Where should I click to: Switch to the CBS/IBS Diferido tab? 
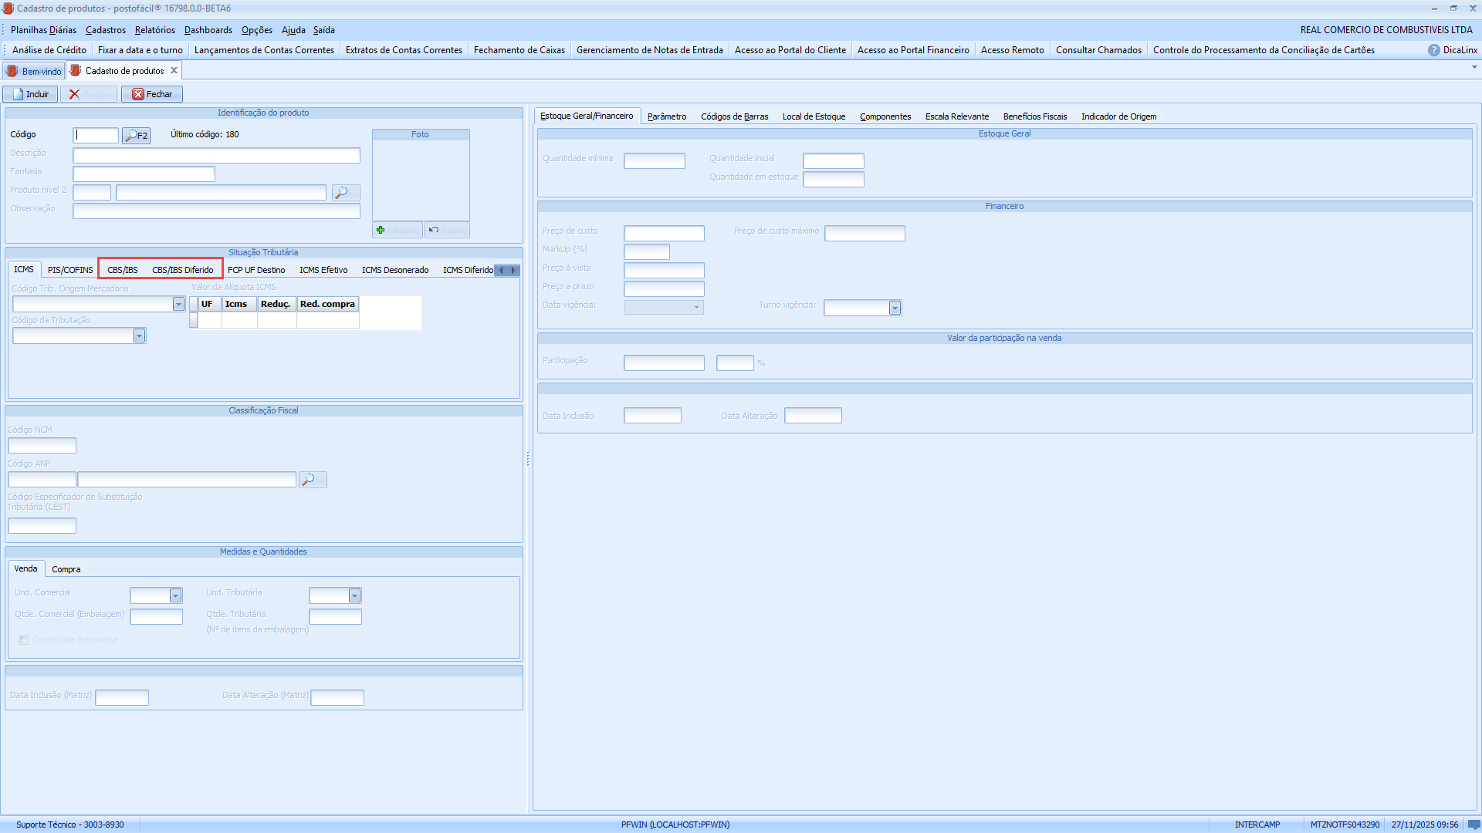point(183,270)
